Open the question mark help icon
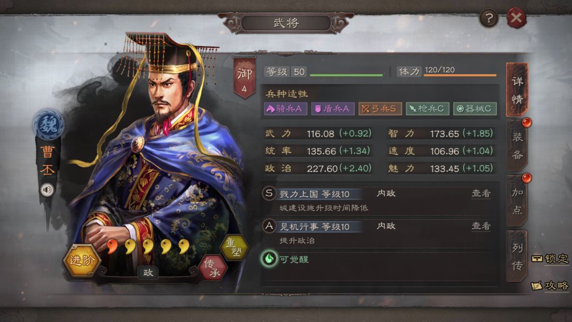The height and width of the screenshot is (322, 572). pos(488,17)
